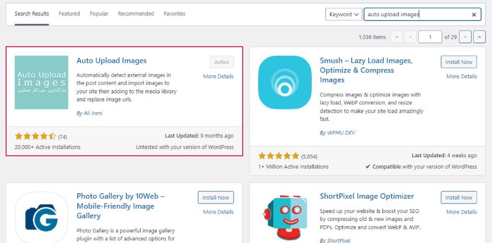Click the Smush five-star rating
This screenshot has height=243, width=492.
point(279,156)
